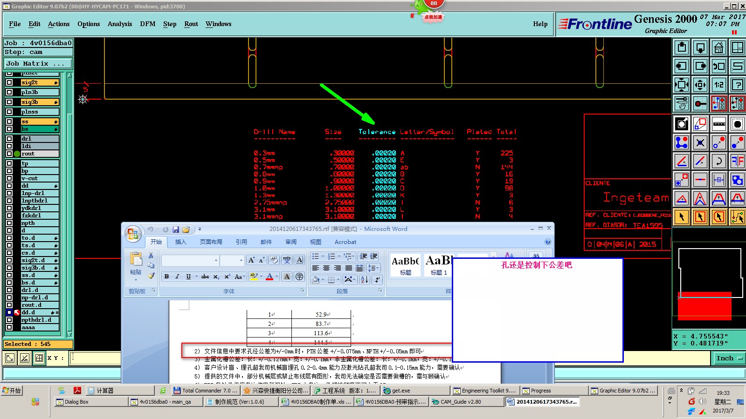Open the DFM menu
746x419 pixels.
[x=148, y=24]
